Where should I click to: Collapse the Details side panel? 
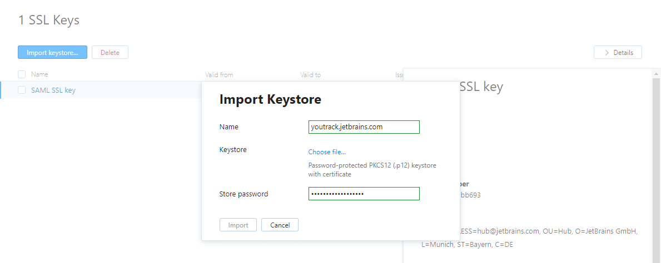618,52
